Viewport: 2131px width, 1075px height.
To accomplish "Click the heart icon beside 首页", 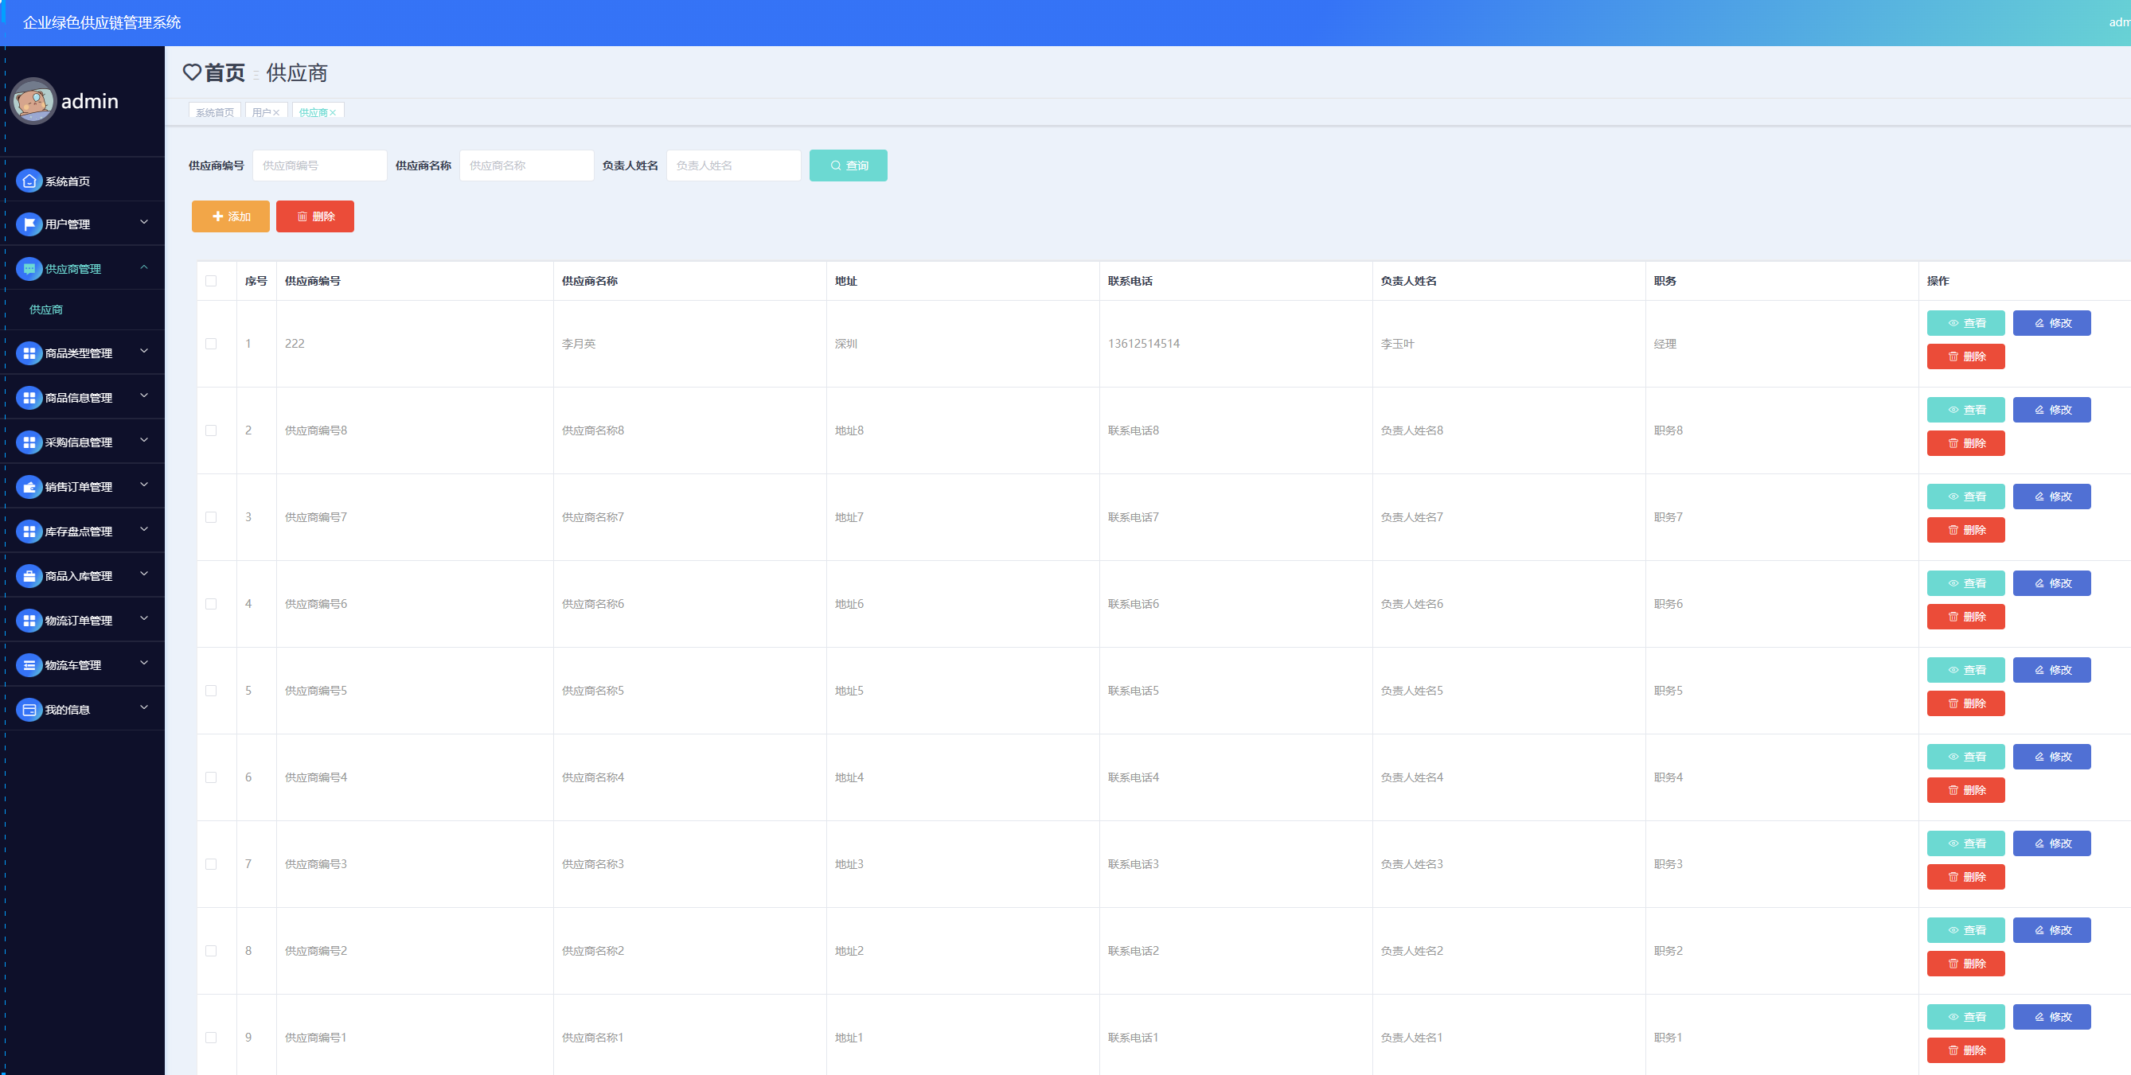I will [192, 72].
